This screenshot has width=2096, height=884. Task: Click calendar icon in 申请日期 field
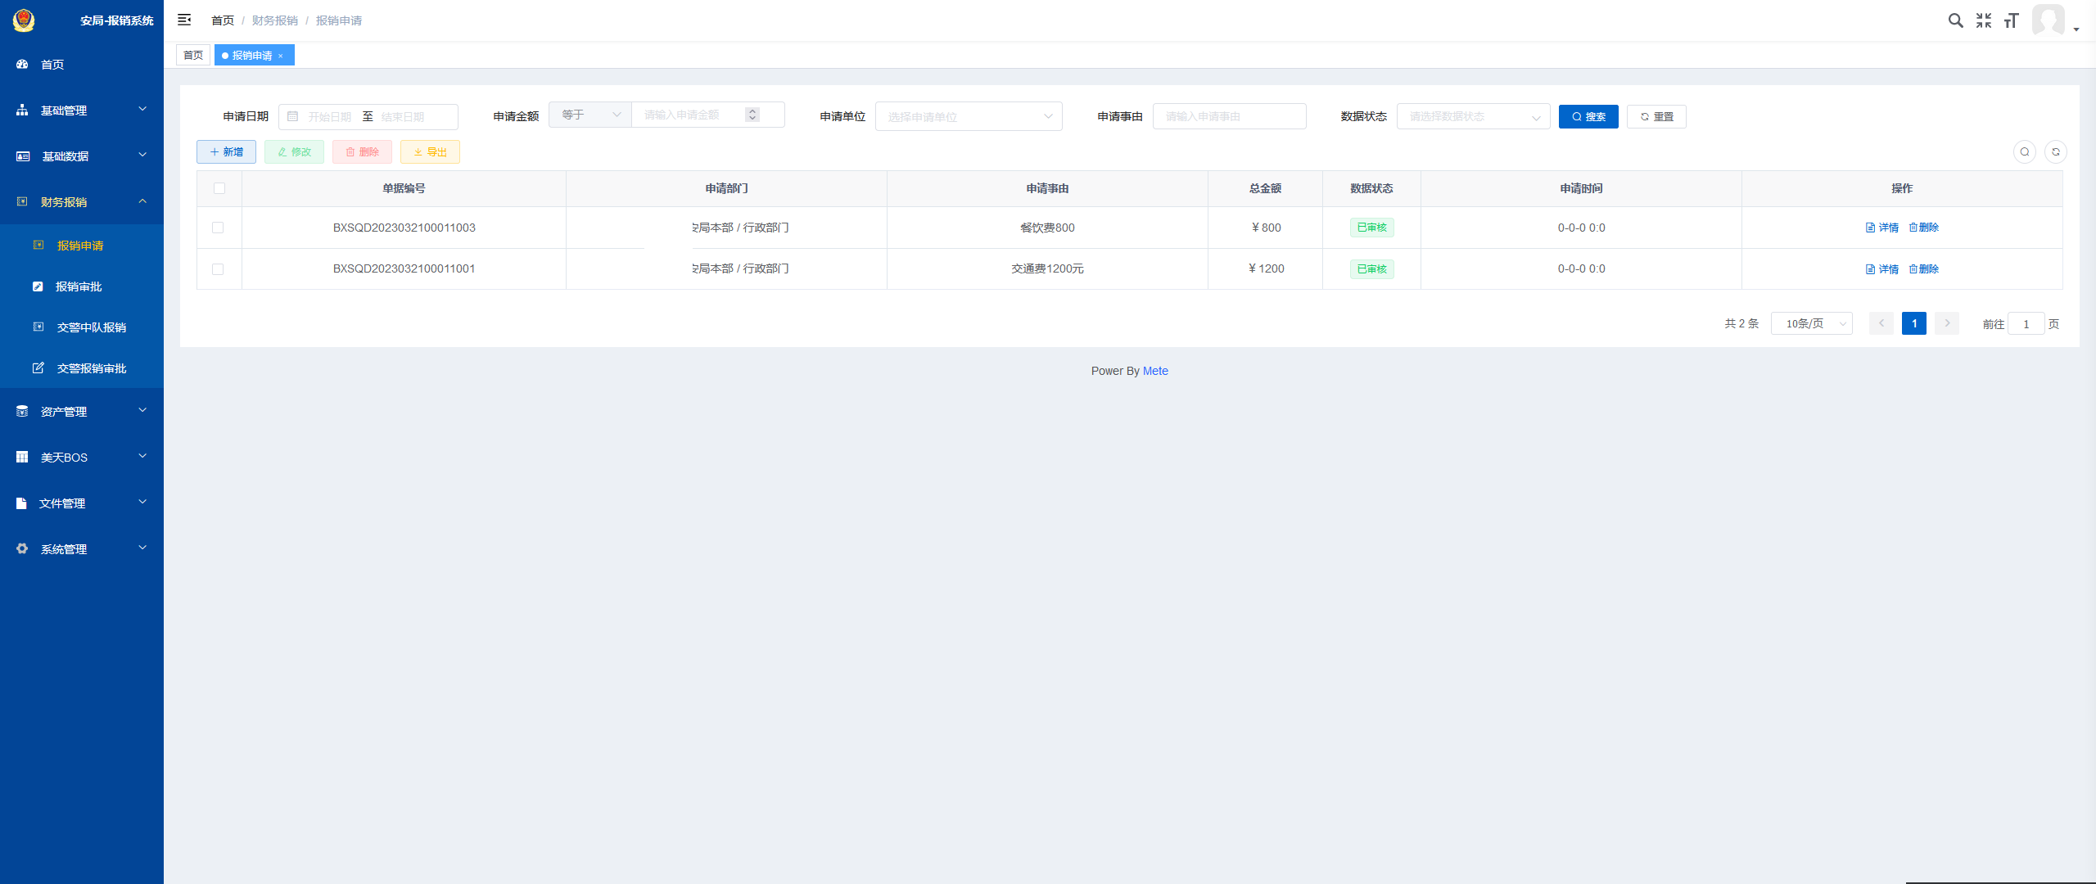pyautogui.click(x=293, y=116)
